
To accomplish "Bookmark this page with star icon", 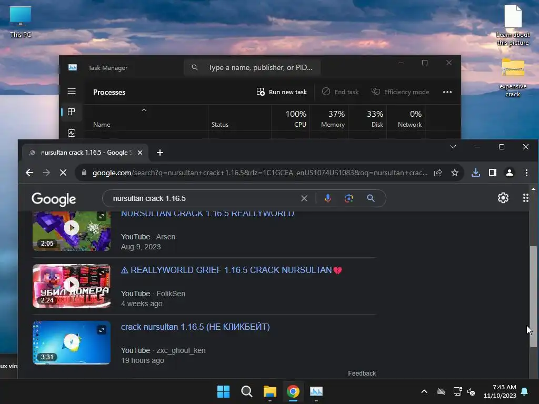I will 455,173.
